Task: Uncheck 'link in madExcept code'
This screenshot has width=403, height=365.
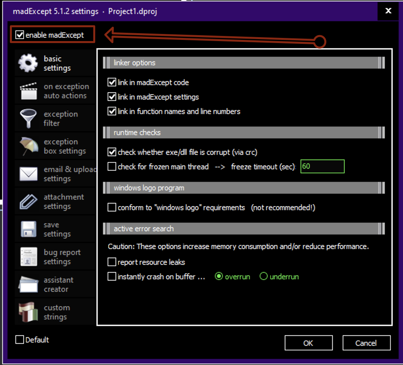Action: 112,82
